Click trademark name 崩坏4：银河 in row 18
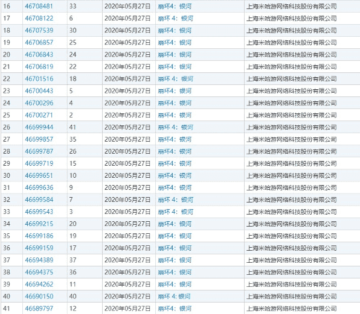The height and width of the screenshot is (314, 360). [175, 31]
